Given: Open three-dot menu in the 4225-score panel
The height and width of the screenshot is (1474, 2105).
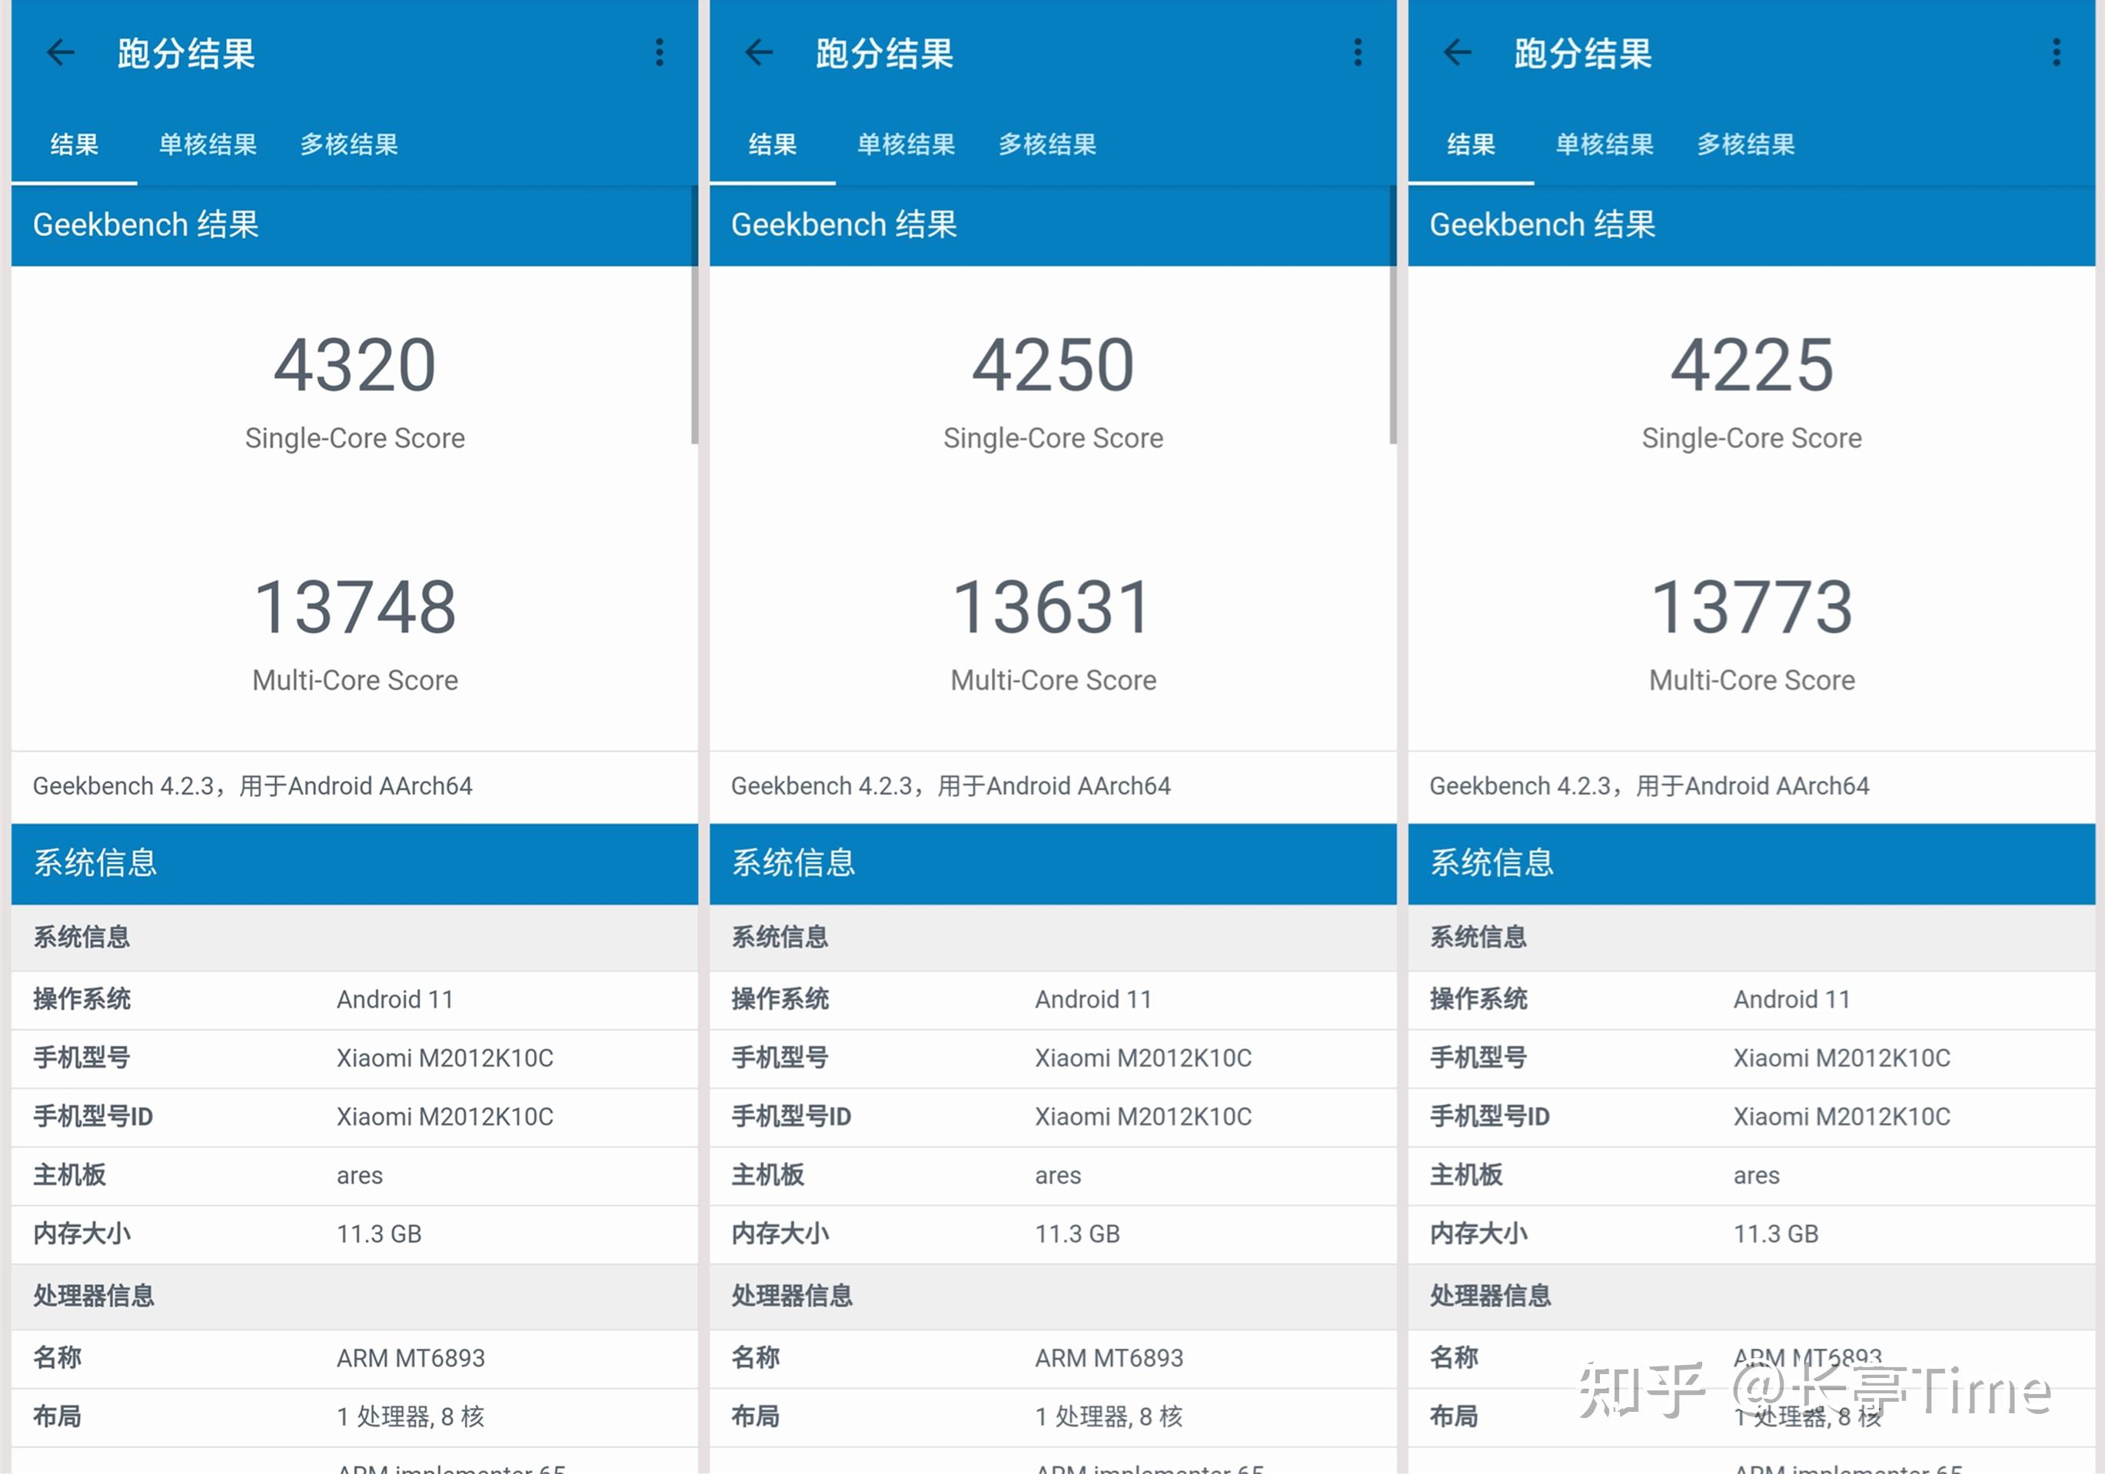Looking at the screenshot, I should tap(2057, 52).
